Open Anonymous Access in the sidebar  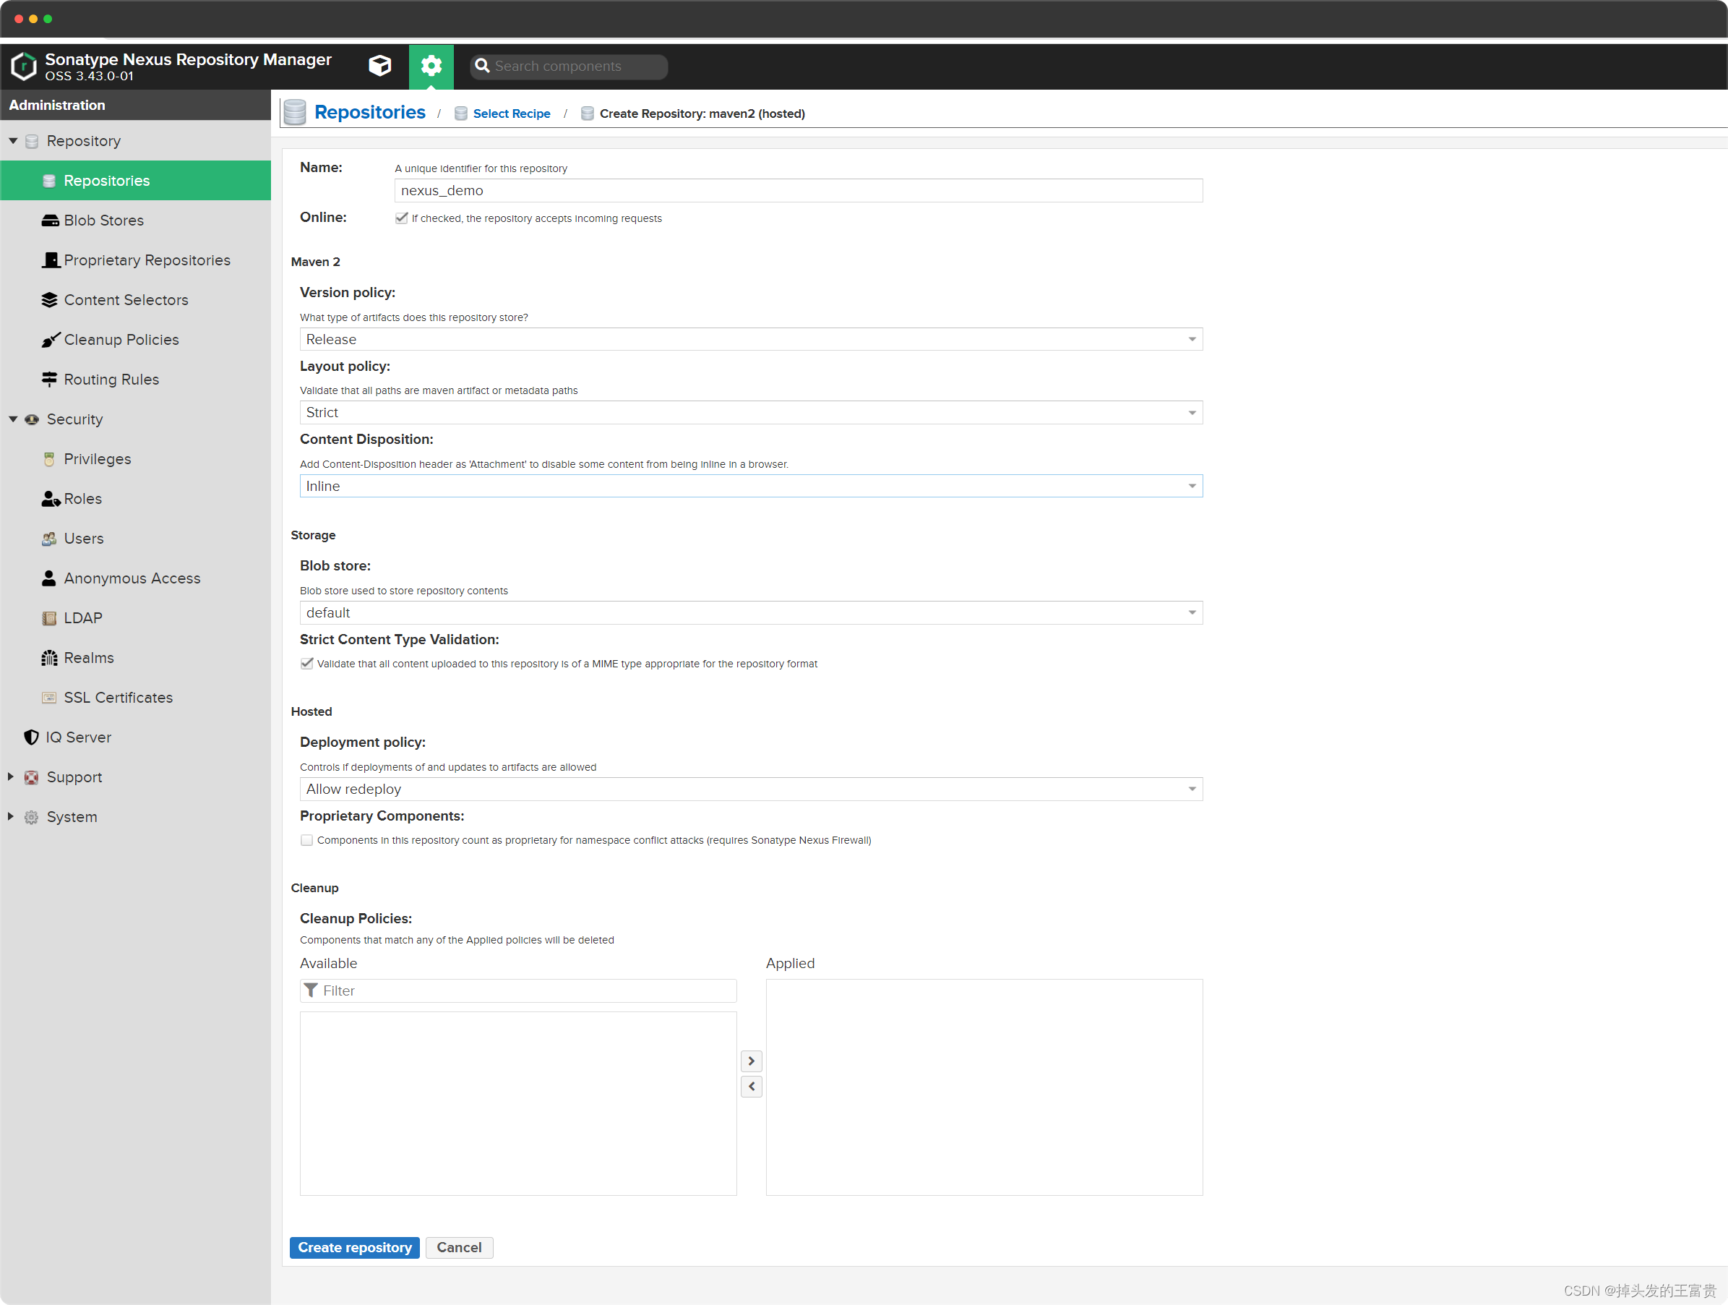(132, 578)
